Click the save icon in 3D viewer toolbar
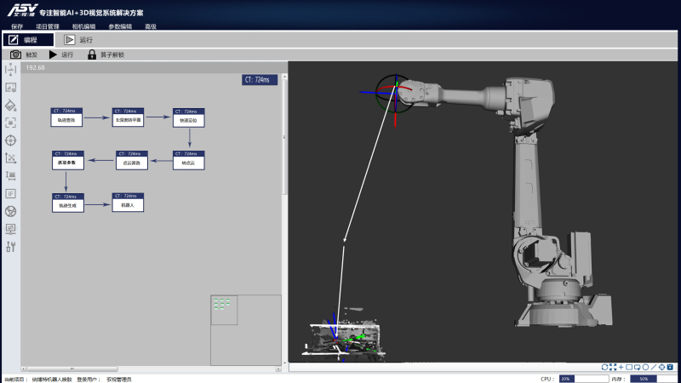Image resolution: width=681 pixels, height=383 pixels. (672, 367)
